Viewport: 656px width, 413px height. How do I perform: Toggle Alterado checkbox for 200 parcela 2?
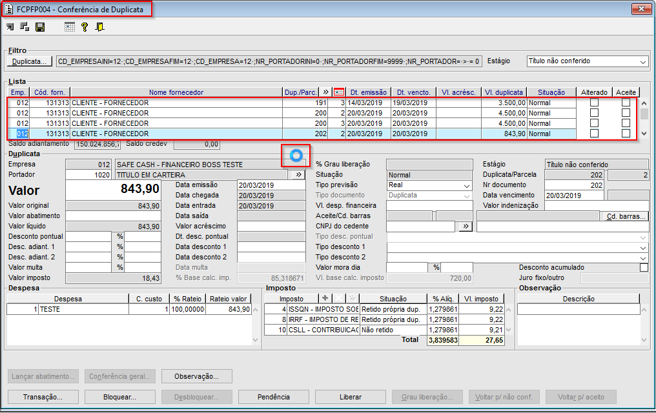pyautogui.click(x=594, y=113)
